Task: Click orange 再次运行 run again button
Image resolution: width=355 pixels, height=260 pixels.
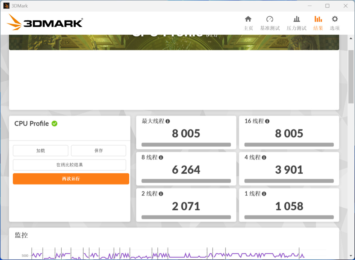Action: tap(71, 179)
